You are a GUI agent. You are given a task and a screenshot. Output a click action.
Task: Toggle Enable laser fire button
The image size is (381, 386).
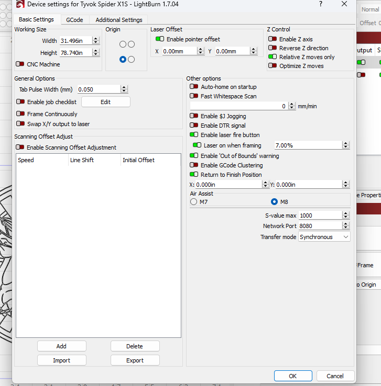tap(194, 134)
